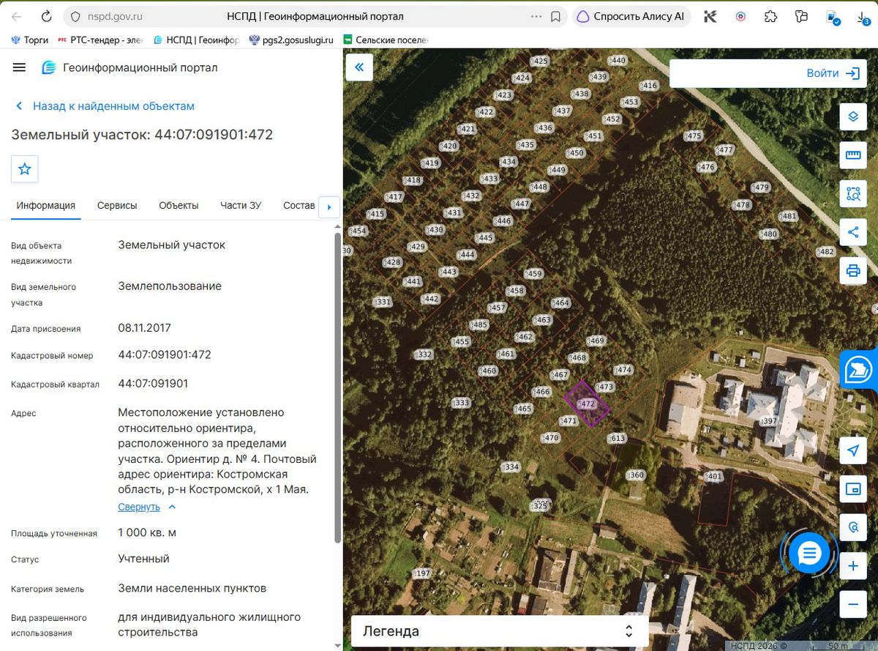Ask Alice AI button in toolbar
Screen dimensions: 878x651
point(631,16)
